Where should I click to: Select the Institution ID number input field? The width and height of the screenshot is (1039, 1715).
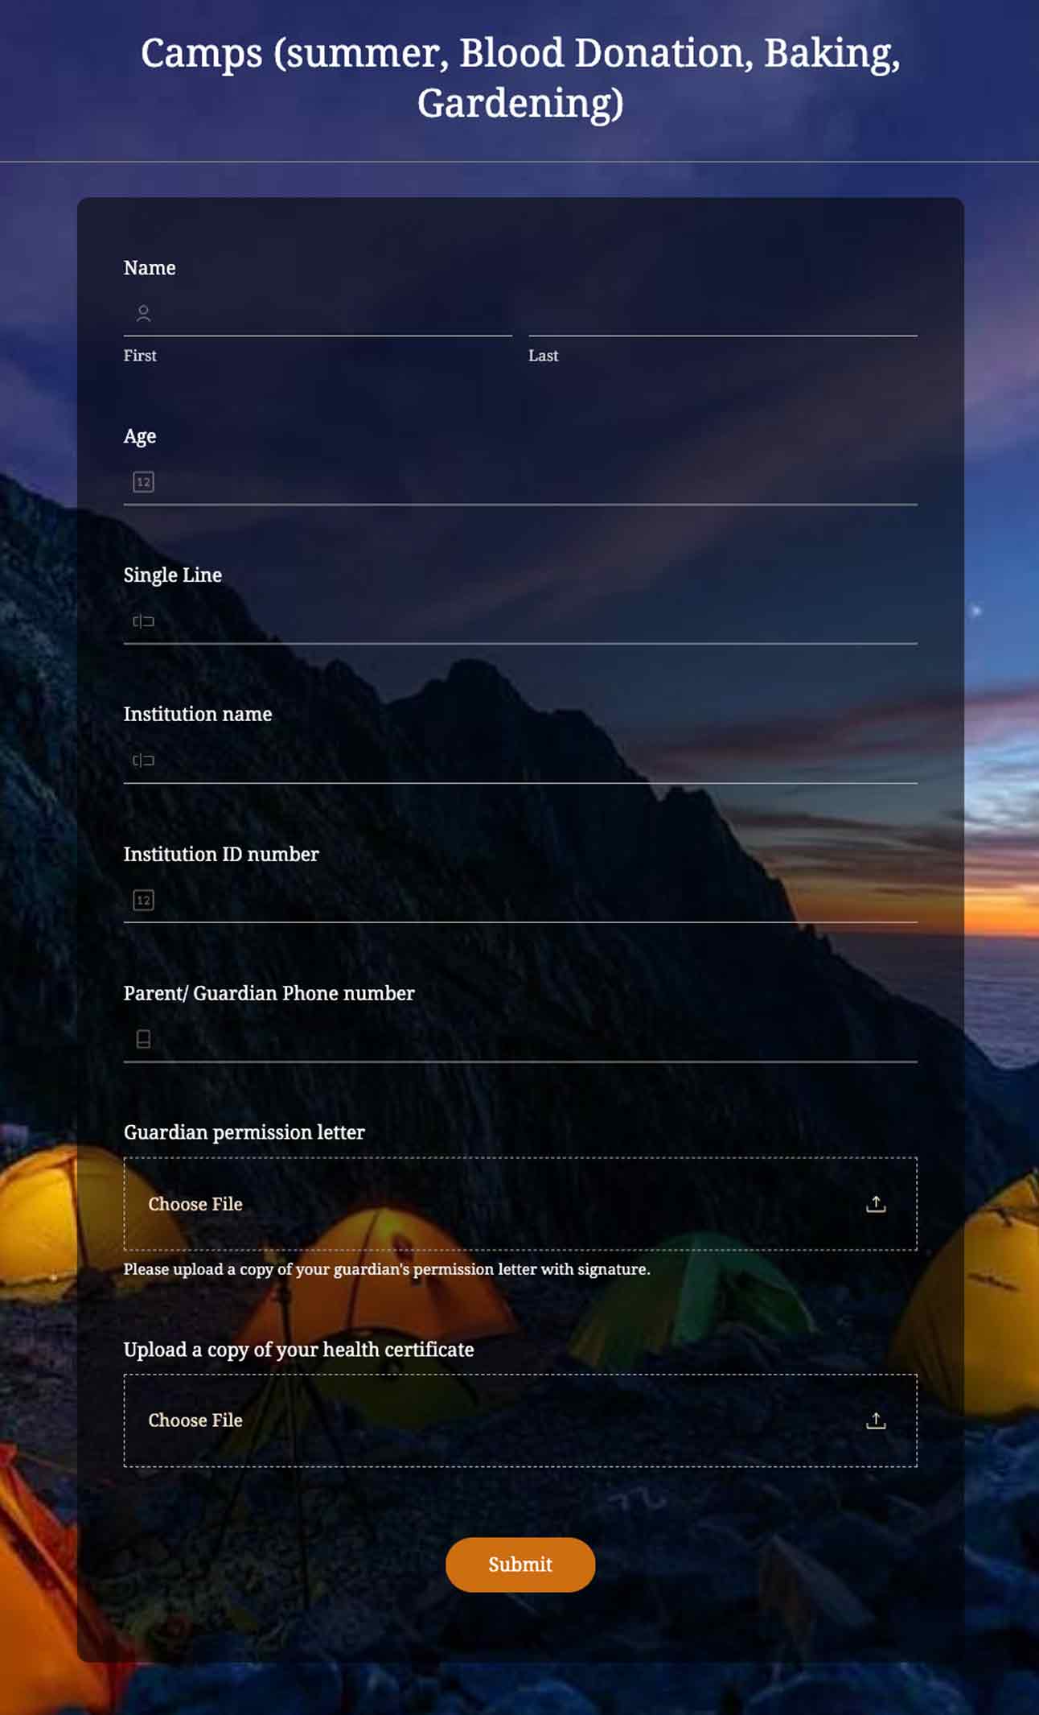click(520, 901)
